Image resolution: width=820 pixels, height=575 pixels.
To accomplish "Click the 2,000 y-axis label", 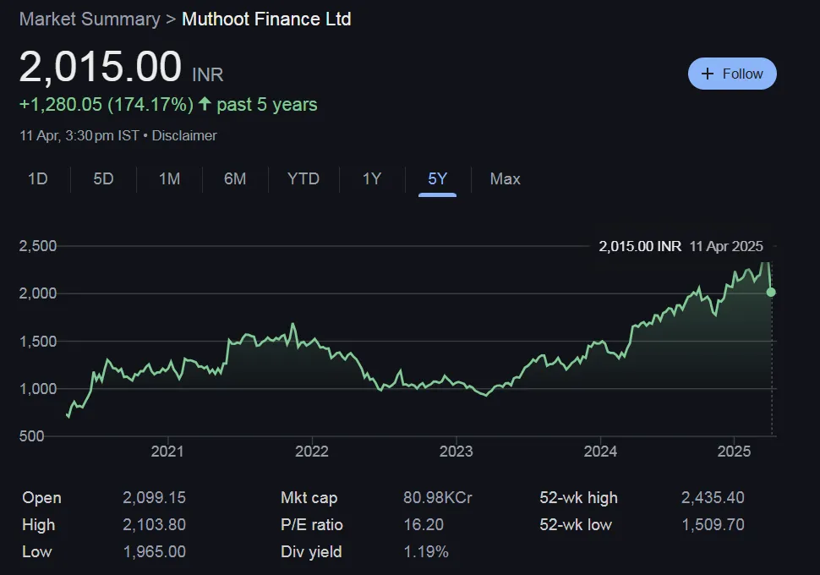I will (x=38, y=293).
